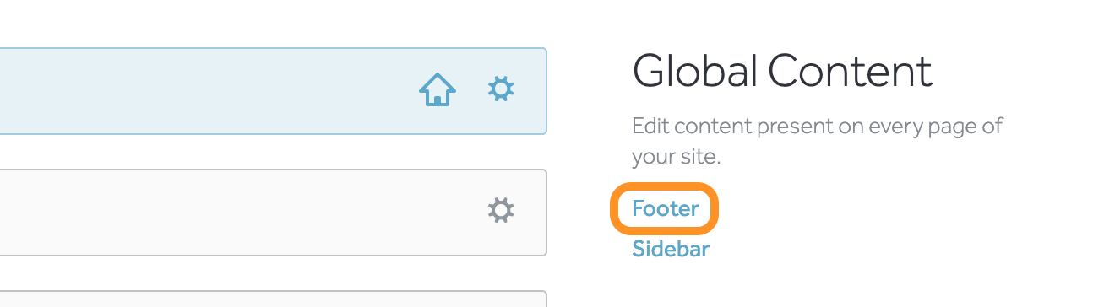This screenshot has height=307, width=1093.
Task: Click the 'your site.' line of description text
Action: pos(676,158)
